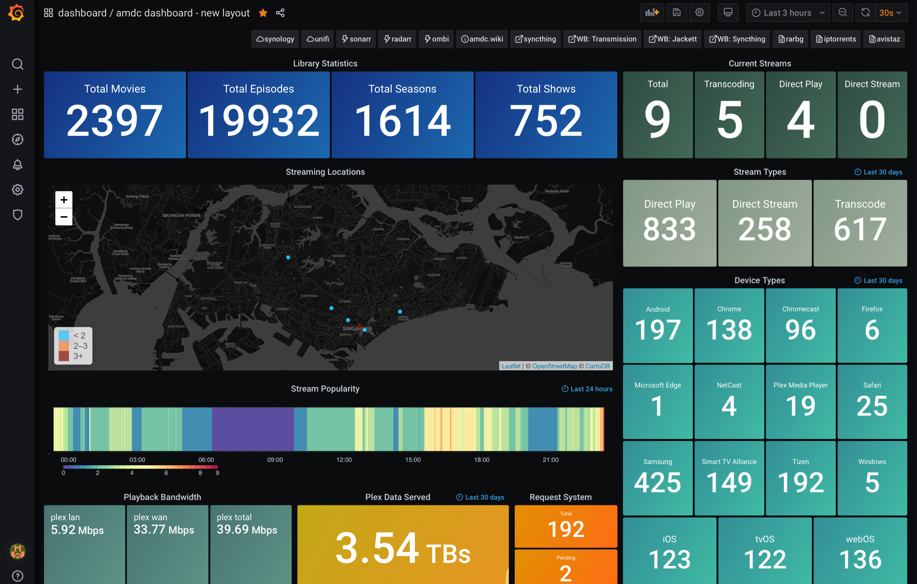Open the Streaming Locations panel title menu
This screenshot has width=917, height=584.
[325, 172]
